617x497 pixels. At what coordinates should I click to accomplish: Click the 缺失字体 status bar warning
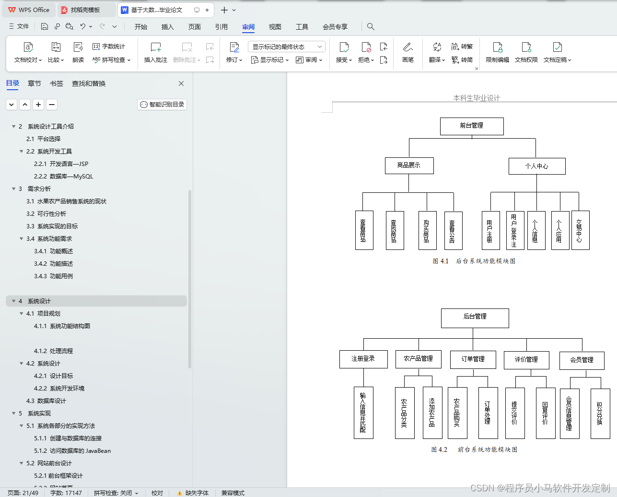click(x=193, y=493)
